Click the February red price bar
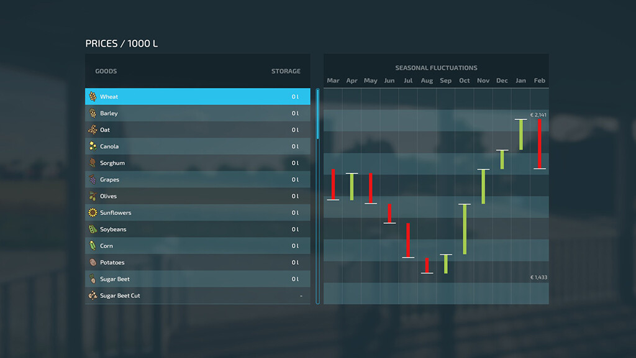The width and height of the screenshot is (636, 358). click(x=539, y=144)
